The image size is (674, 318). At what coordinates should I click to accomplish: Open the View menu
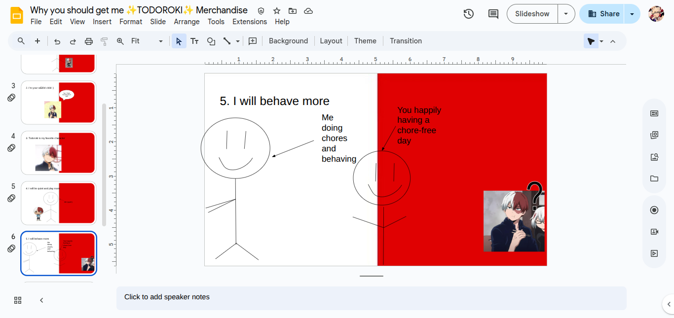pyautogui.click(x=77, y=22)
